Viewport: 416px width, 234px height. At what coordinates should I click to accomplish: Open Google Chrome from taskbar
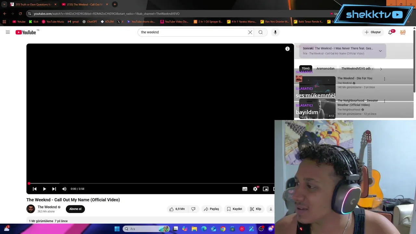223,229
